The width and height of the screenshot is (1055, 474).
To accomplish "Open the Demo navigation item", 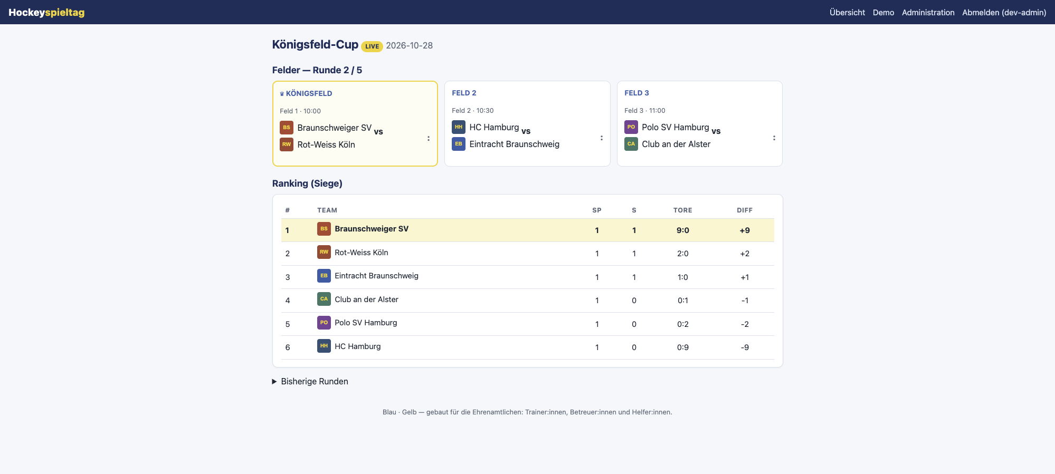I will (x=883, y=12).
